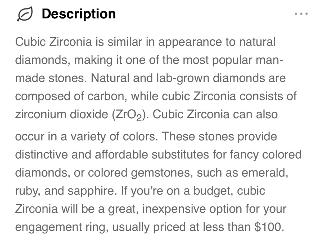Open the three-dot more options menu

click(301, 14)
